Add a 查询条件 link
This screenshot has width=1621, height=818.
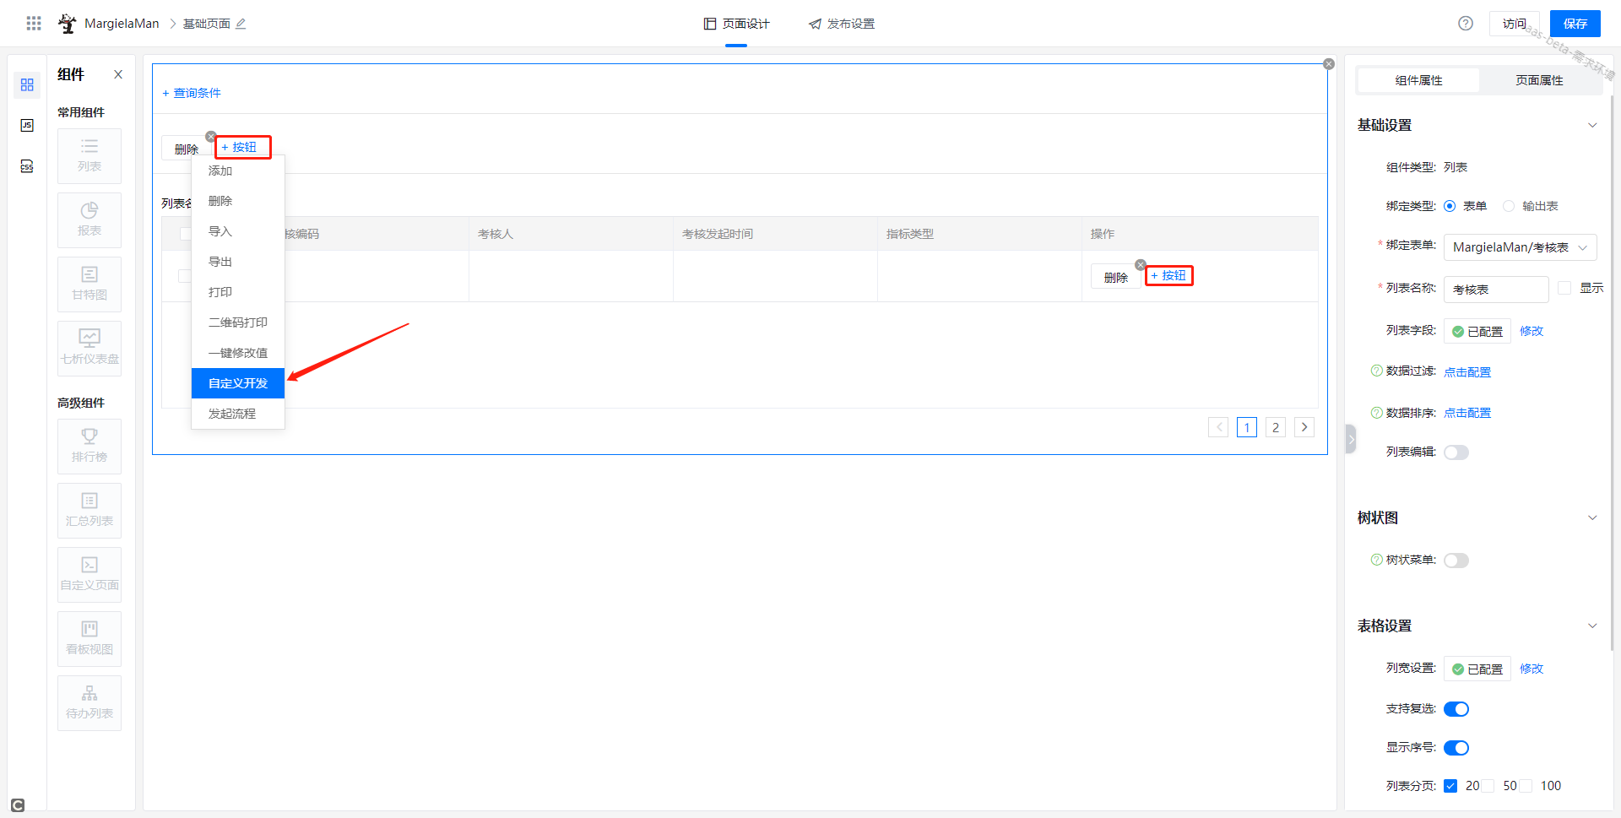click(x=192, y=93)
